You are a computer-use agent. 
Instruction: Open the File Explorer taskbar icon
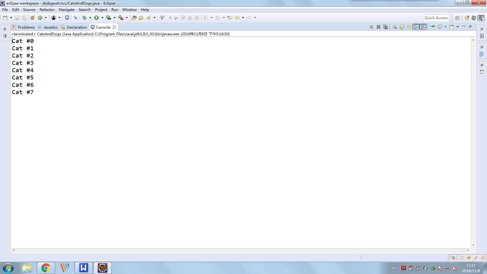tap(27, 268)
